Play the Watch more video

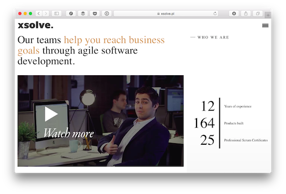point(51,114)
